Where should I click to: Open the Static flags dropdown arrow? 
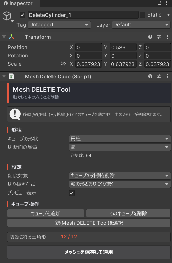pyautogui.click(x=168, y=15)
